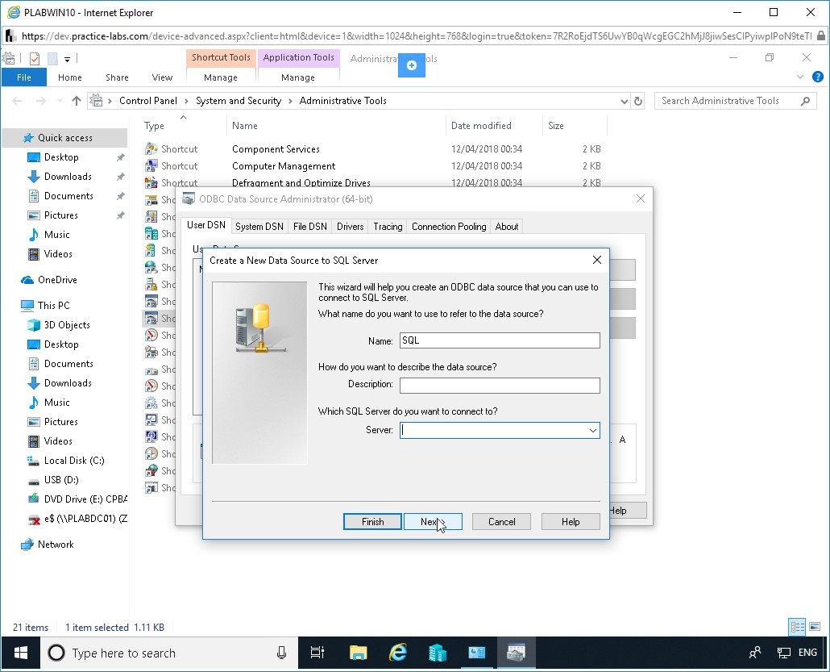The image size is (830, 672).
Task: Select the Local Disk (C:) drive icon
Action: [34, 461]
